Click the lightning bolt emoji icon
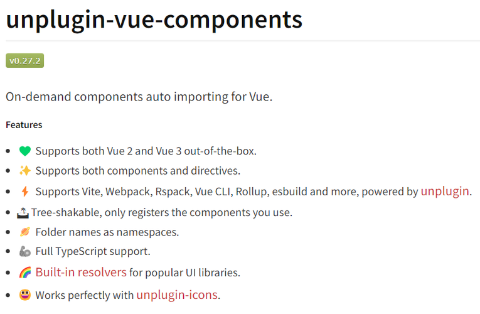Screen dimensions: 480x314 click(x=25, y=192)
